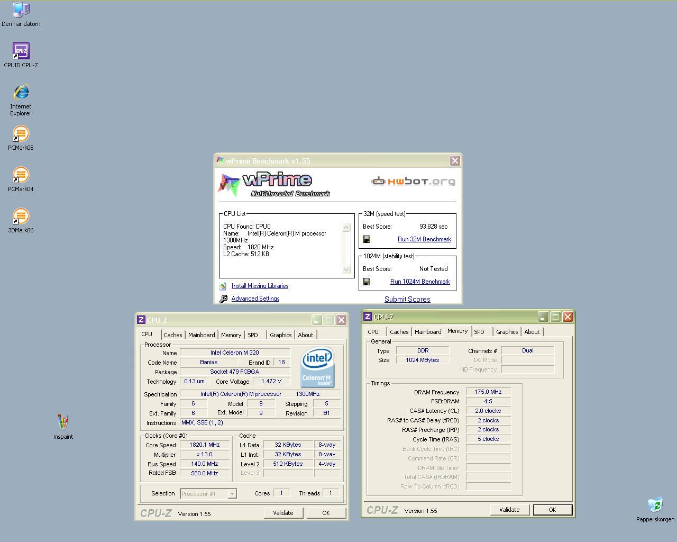Open Mainboard tab in right CPU-Z window
The height and width of the screenshot is (542, 677).
(x=428, y=332)
